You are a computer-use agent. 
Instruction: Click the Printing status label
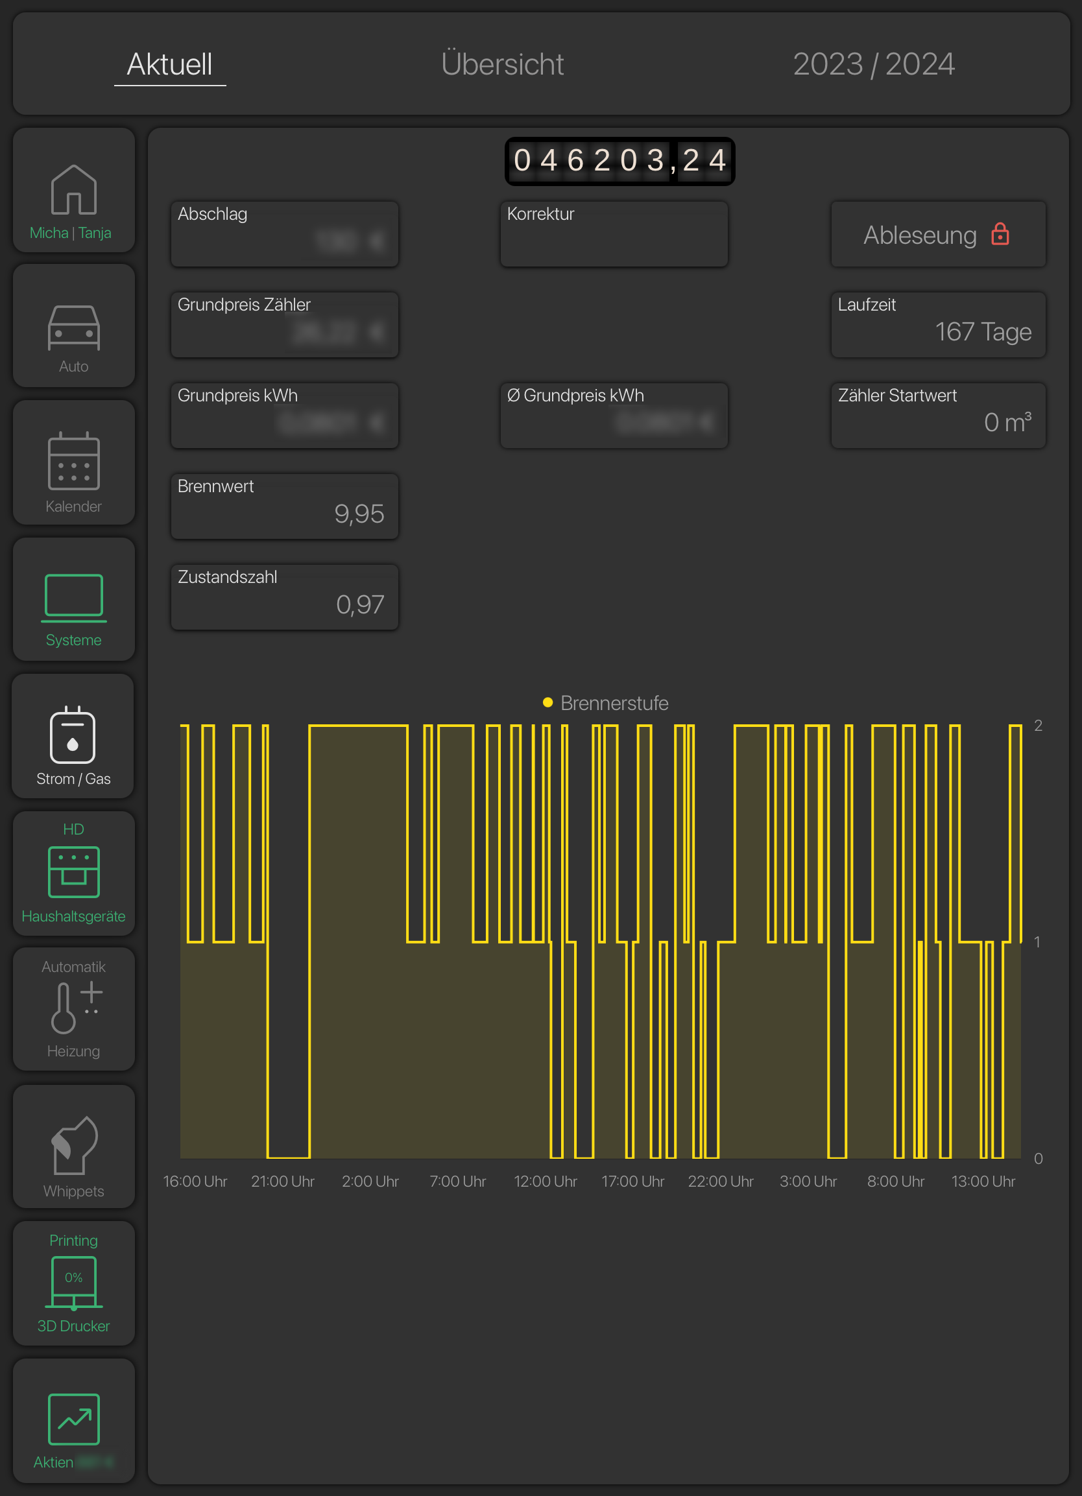tap(73, 1241)
